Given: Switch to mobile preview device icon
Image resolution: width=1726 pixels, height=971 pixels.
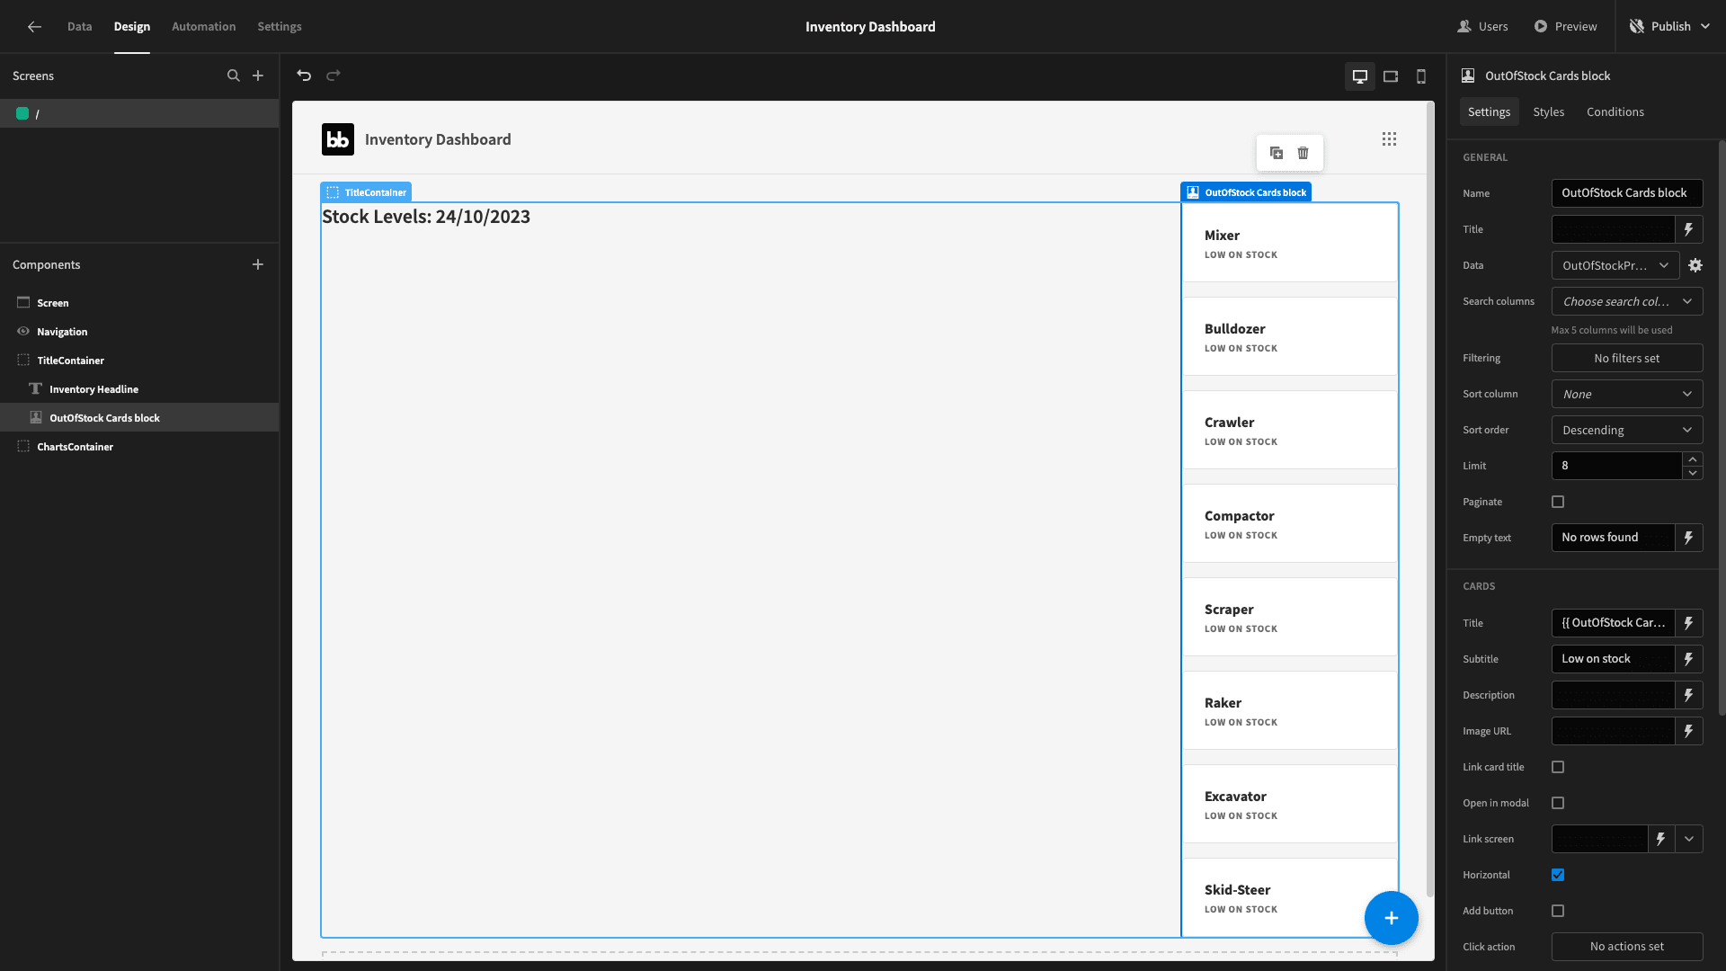Looking at the screenshot, I should (1421, 76).
